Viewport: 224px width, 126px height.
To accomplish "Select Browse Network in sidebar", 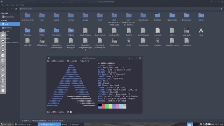I will (12, 42).
